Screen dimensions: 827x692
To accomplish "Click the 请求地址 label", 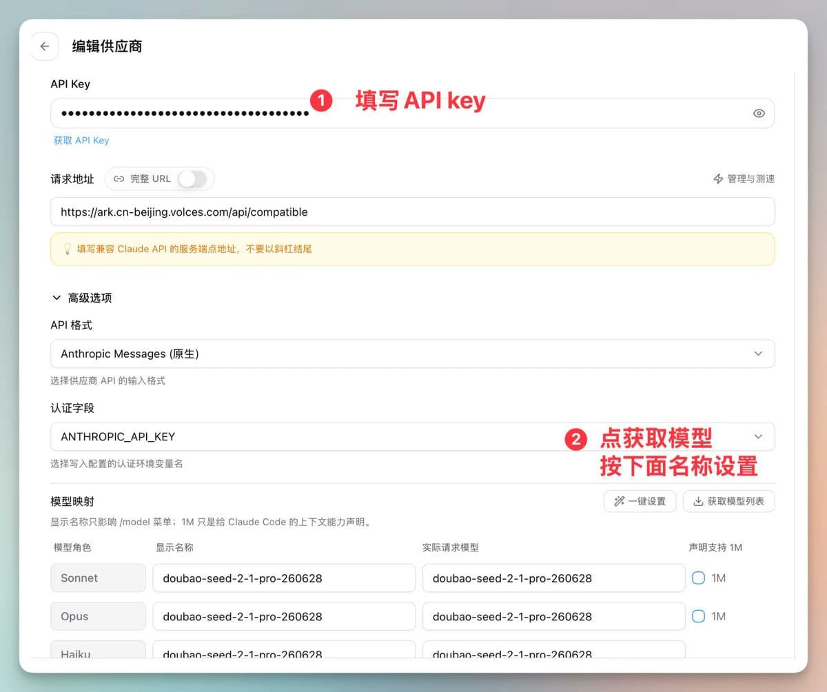I will click(72, 179).
